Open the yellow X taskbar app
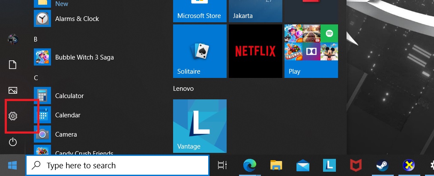434x176 pixels. (409, 165)
